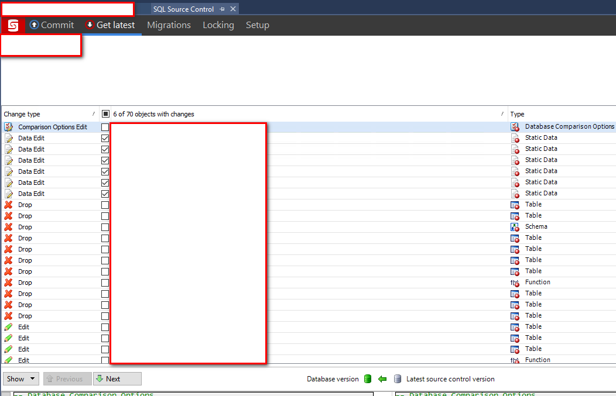Click the Schema type icon

[515, 226]
